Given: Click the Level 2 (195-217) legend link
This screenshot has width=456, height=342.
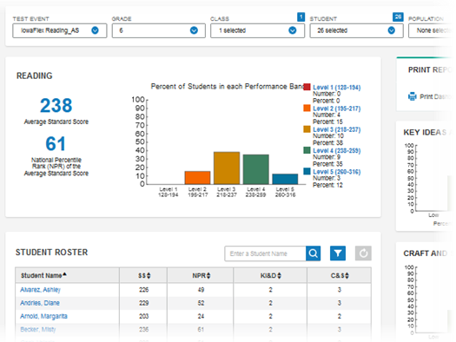Looking at the screenshot, I should tap(336, 109).
